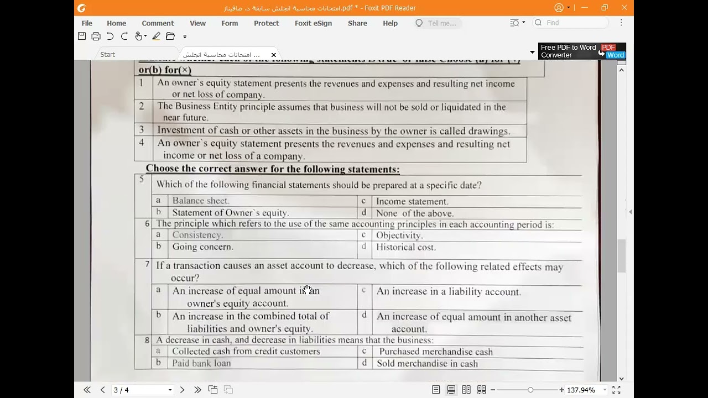Open the Foxit eSign tab
The width and height of the screenshot is (708, 398).
pos(313,23)
